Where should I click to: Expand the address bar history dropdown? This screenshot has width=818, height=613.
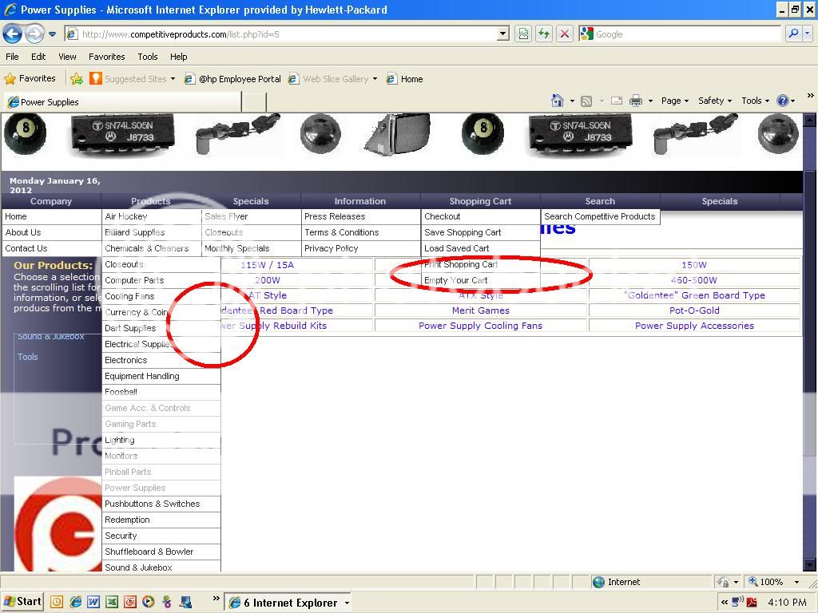pyautogui.click(x=502, y=34)
